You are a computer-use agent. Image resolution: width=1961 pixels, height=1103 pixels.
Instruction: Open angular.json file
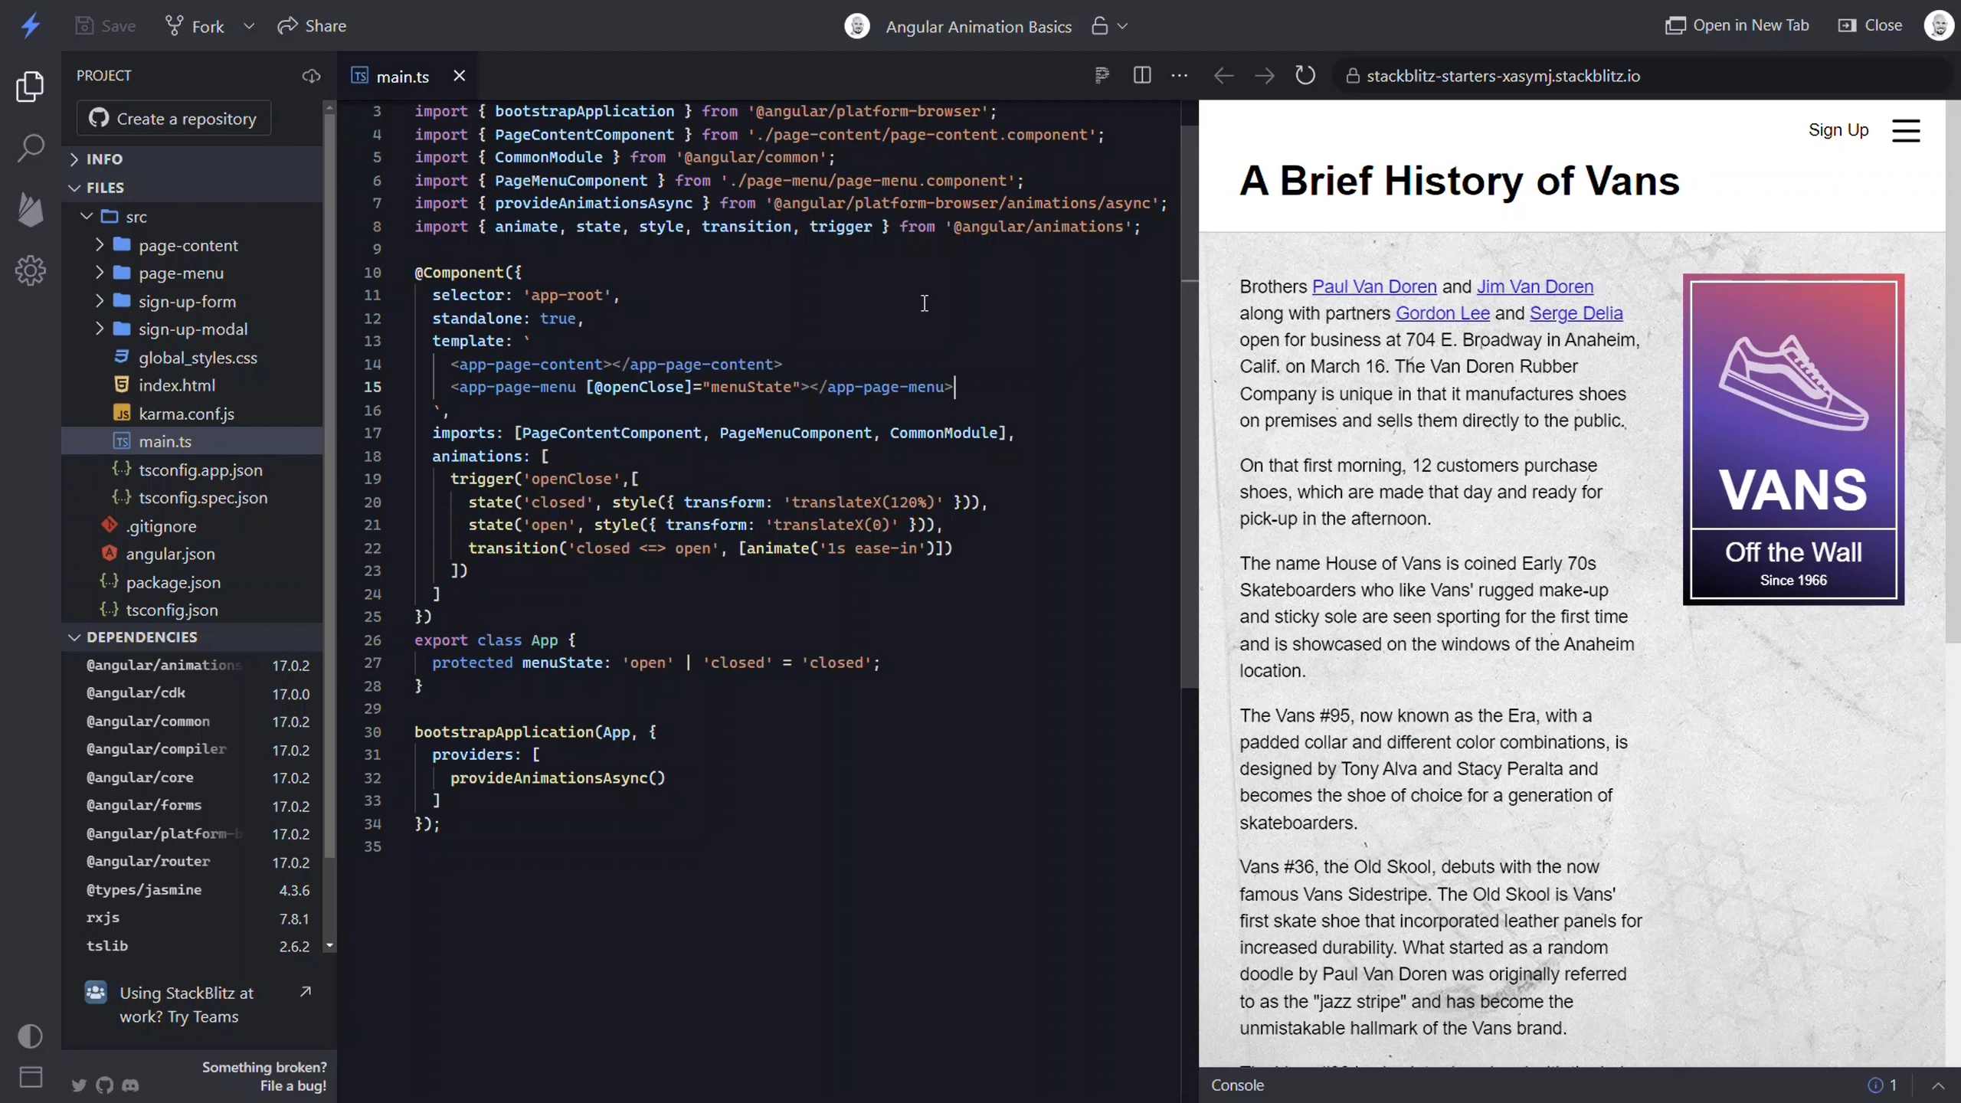[192, 554]
